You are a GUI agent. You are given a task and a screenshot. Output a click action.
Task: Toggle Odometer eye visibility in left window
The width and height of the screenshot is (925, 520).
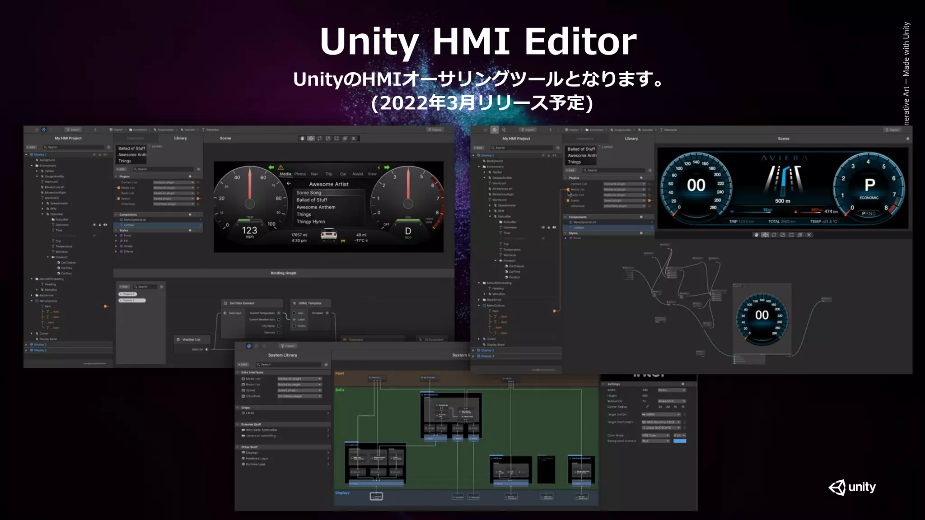point(94,225)
